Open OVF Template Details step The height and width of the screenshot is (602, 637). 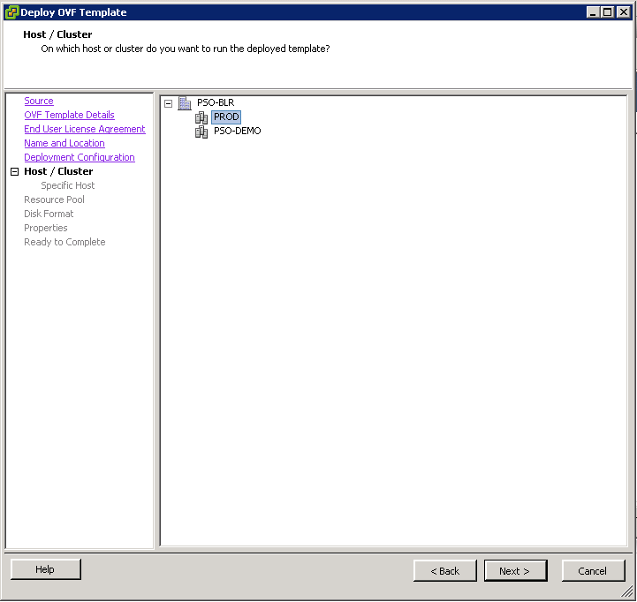click(69, 116)
